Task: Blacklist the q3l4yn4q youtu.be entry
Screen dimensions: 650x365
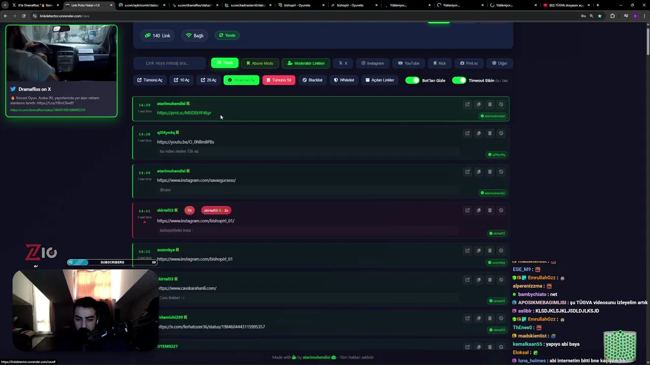Action: click(x=501, y=133)
